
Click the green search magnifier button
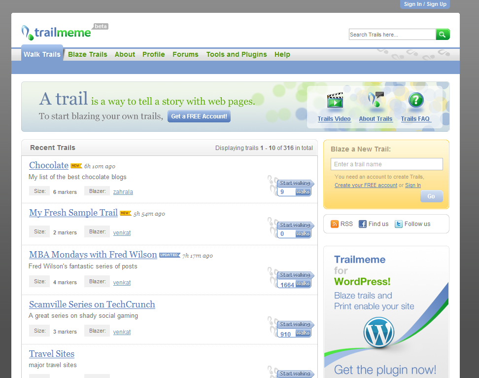coord(443,34)
